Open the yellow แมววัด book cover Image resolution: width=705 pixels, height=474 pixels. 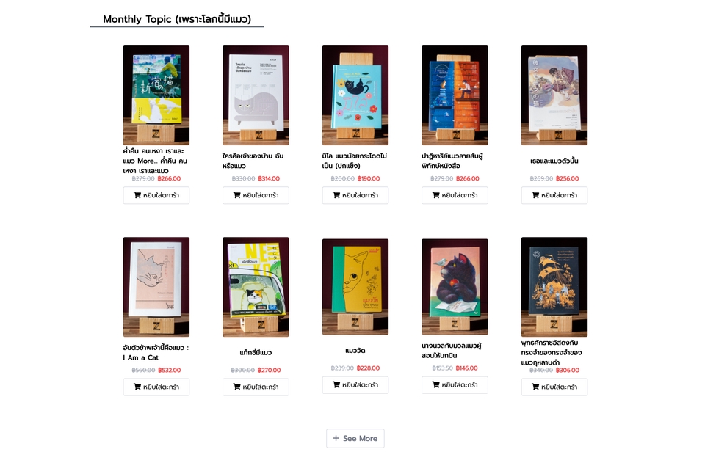tap(355, 287)
